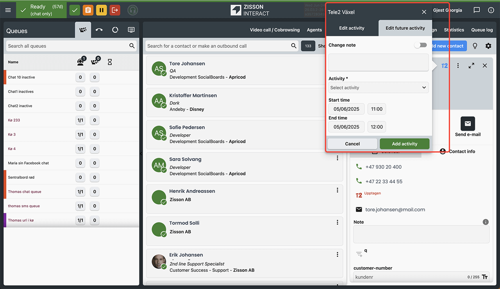Image resolution: width=500 pixels, height=289 pixels.
Task: Click the lightbulb tips icon
Action: (x=475, y=46)
